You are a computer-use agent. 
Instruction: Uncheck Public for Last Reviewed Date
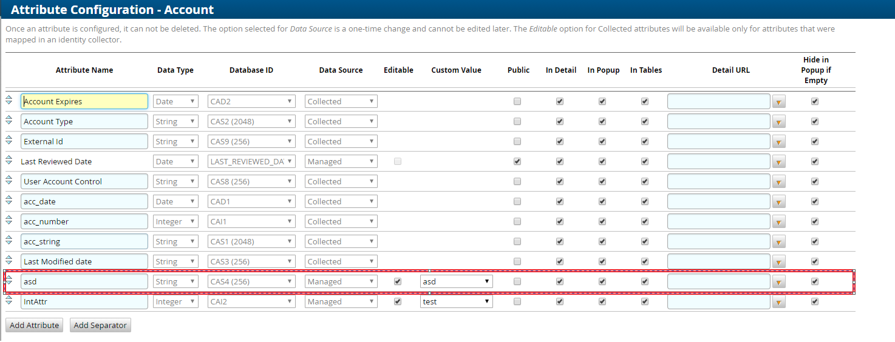(517, 162)
